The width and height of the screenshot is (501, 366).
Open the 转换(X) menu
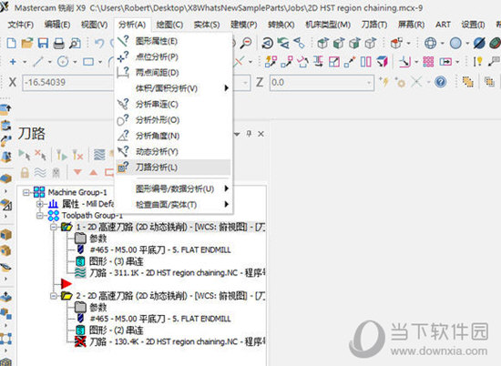(281, 25)
